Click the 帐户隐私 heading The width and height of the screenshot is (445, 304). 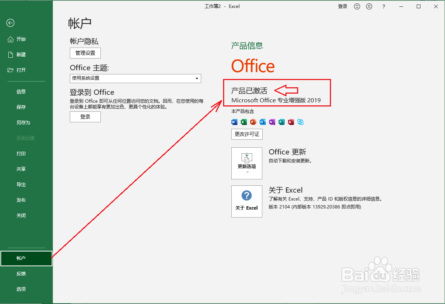(84, 42)
